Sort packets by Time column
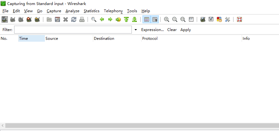 pos(31,39)
